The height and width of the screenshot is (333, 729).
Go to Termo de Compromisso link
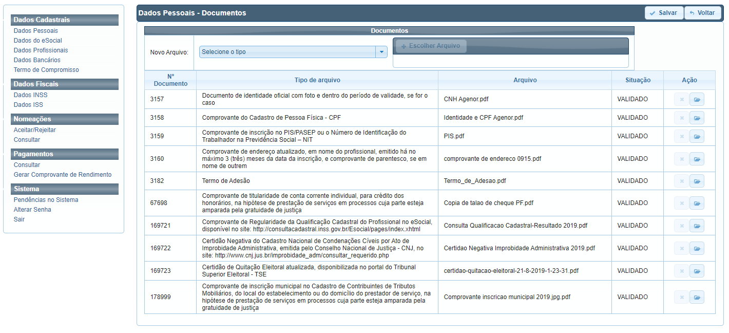click(x=46, y=70)
